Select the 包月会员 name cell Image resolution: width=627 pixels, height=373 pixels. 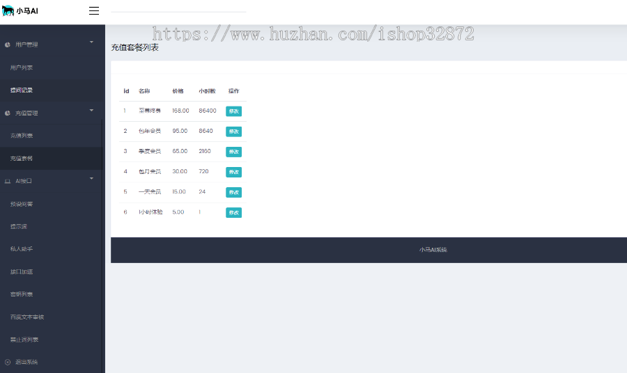150,172
